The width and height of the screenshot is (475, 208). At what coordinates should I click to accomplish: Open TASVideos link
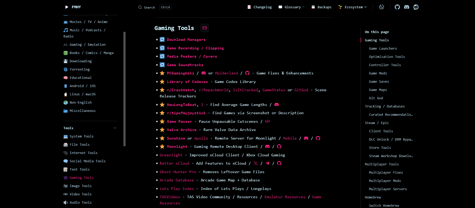click(170, 197)
